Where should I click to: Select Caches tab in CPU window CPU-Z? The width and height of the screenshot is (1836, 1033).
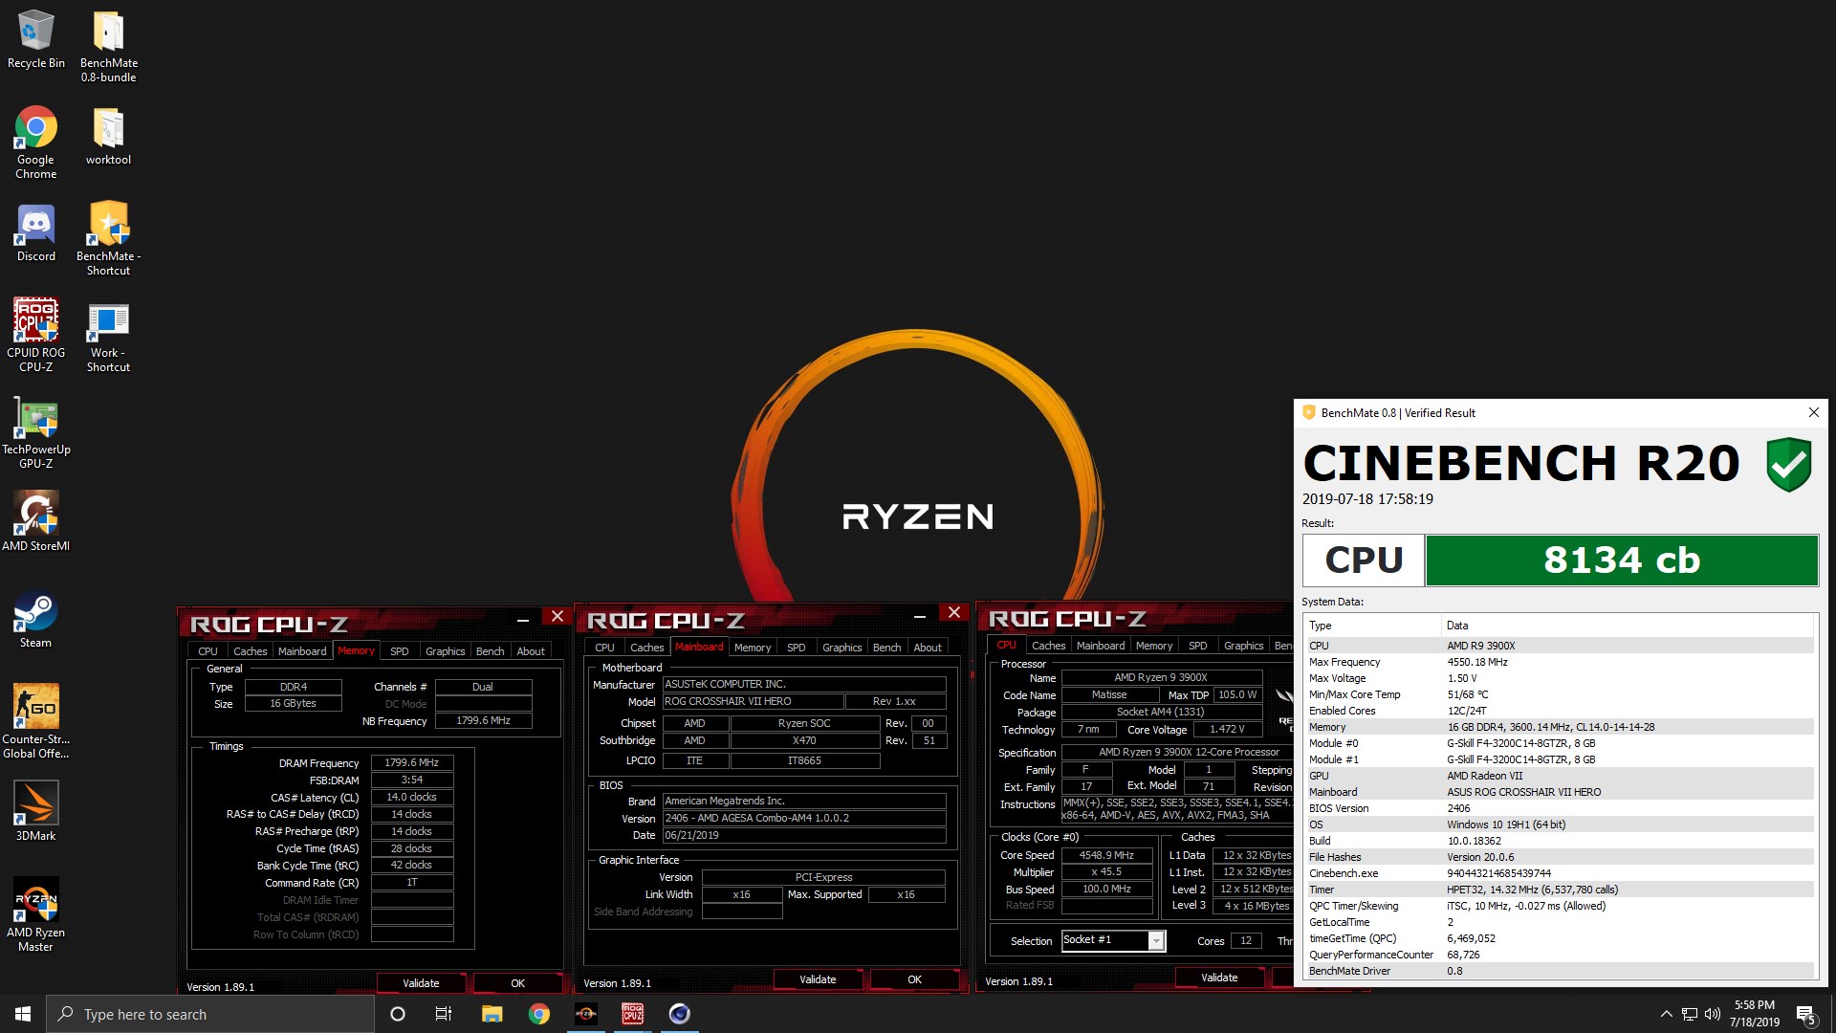click(1048, 646)
